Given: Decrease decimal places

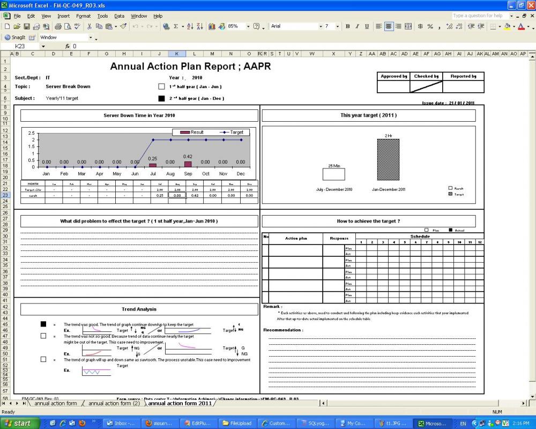Looking at the screenshot, I should [459, 26].
